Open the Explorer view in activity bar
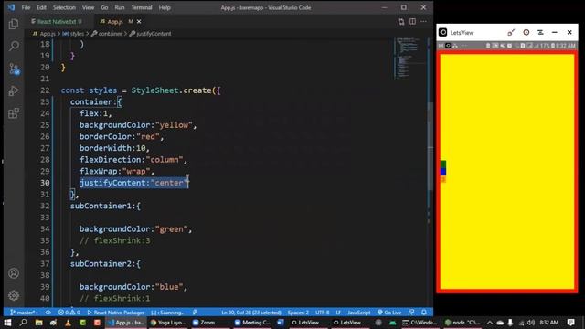Image resolution: width=585 pixels, height=329 pixels. tap(14, 25)
